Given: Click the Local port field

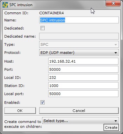Looking at the screenshot, I should tap(83, 94).
